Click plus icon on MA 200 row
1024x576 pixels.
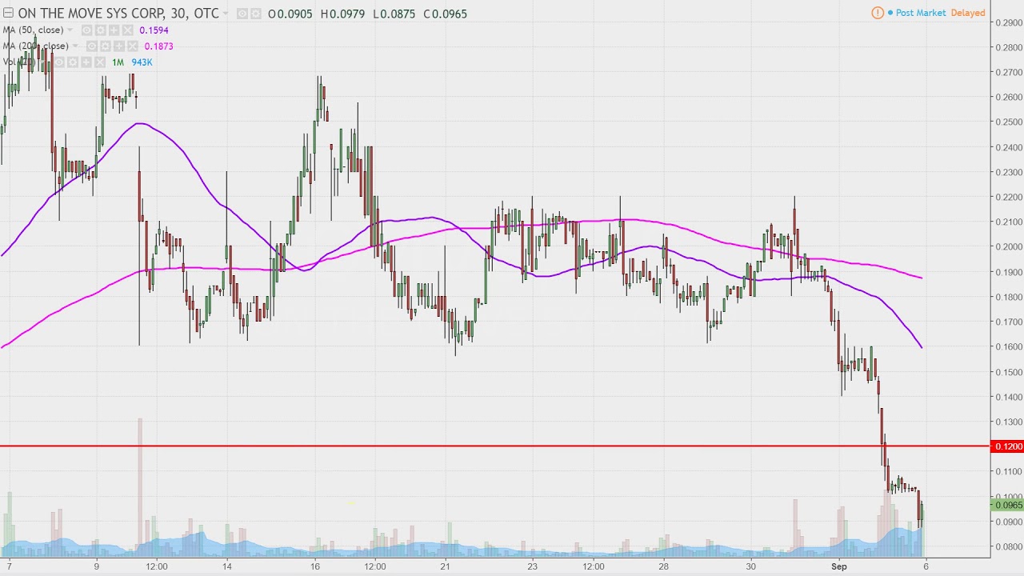coord(118,46)
